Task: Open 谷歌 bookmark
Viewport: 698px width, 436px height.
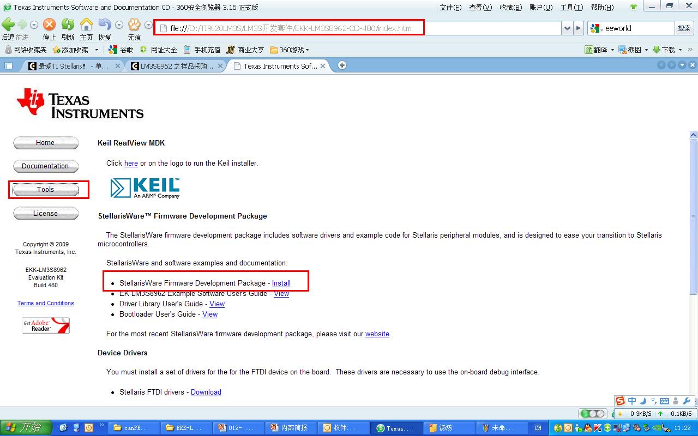Action: [121, 50]
